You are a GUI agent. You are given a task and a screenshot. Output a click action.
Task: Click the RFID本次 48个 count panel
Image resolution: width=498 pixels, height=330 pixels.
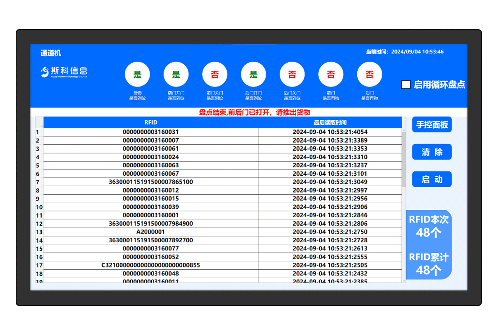tap(429, 226)
